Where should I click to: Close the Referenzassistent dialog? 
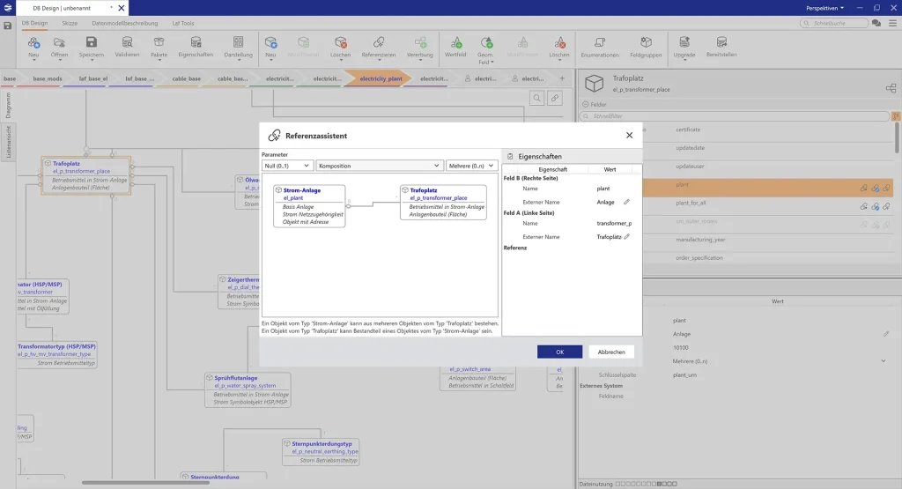click(x=629, y=136)
